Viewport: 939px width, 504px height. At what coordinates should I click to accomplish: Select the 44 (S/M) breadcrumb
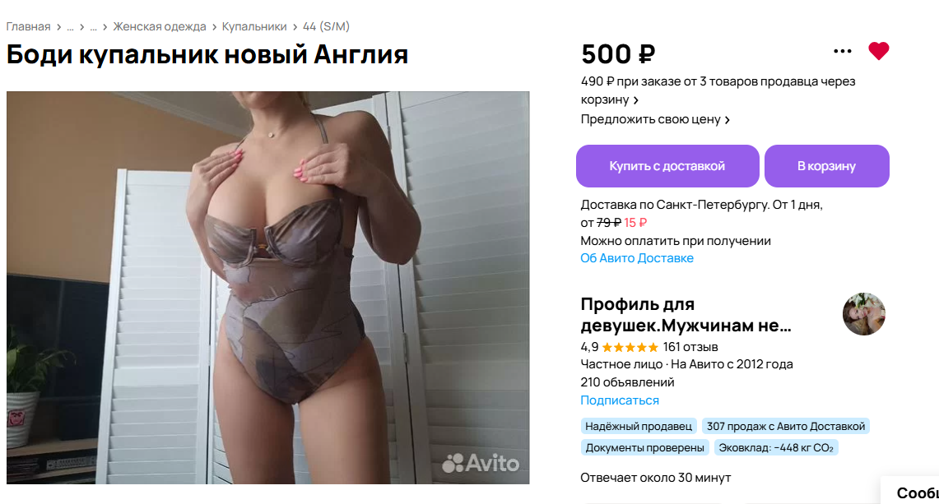coord(326,26)
